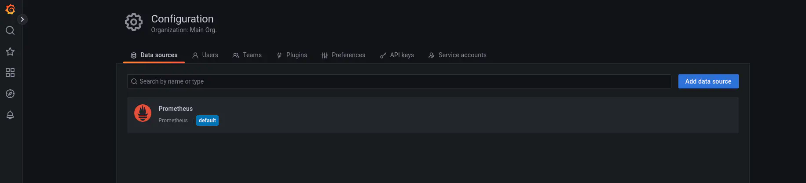This screenshot has height=183, width=806.
Task: Switch to the API keys tab
Action: pos(397,55)
